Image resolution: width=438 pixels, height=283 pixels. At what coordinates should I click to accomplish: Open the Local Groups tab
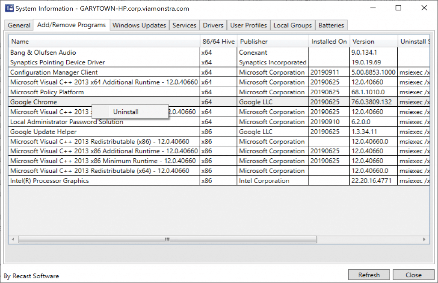click(293, 25)
